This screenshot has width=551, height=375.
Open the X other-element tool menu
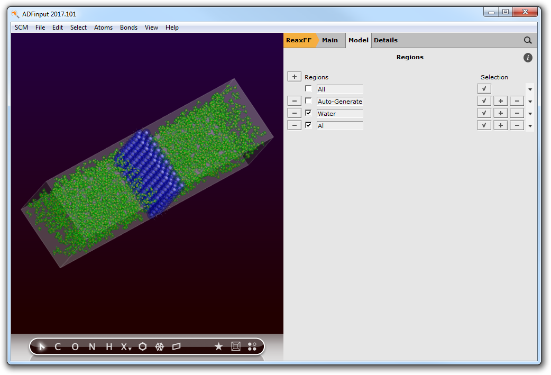point(126,347)
